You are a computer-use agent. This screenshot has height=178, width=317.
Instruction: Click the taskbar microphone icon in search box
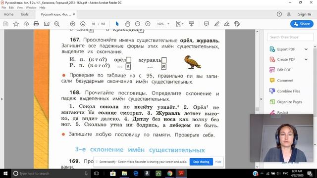point(86,174)
